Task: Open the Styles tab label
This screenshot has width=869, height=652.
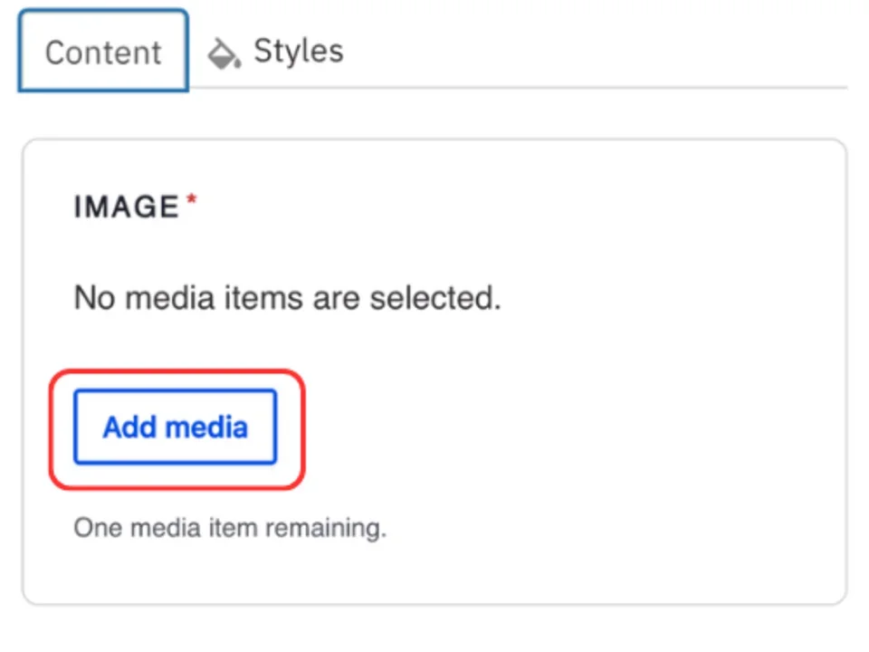Action: point(298,52)
